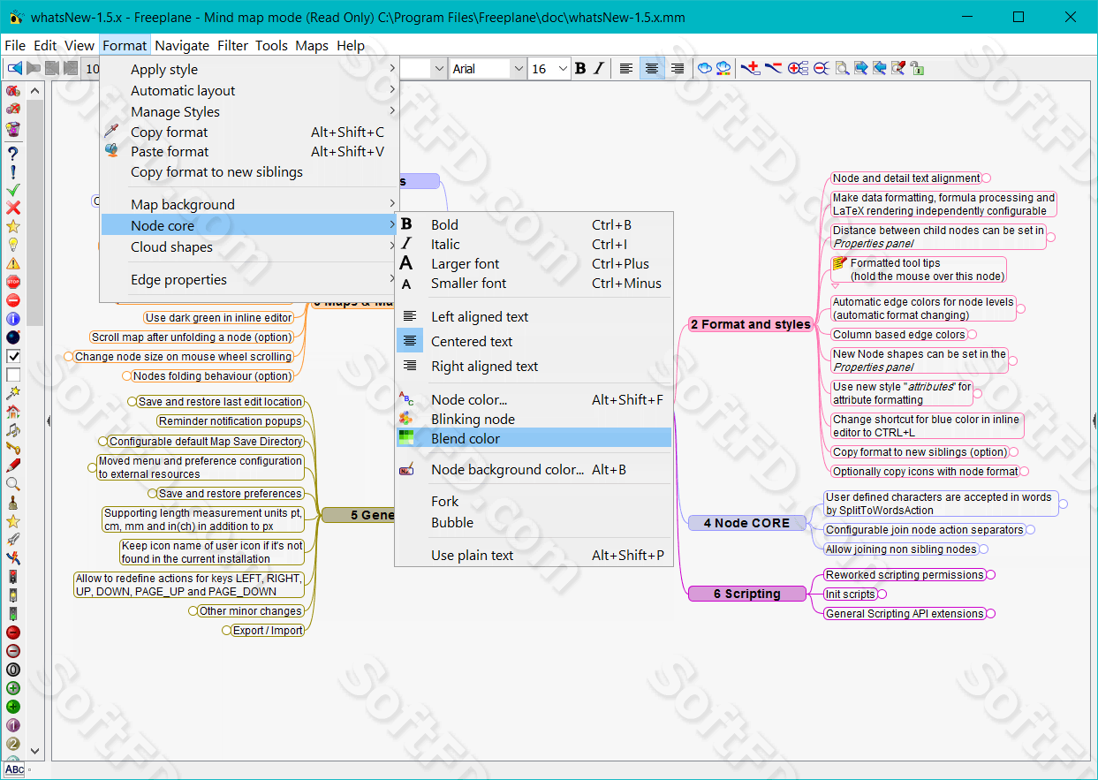Screen dimensions: 1098x780
Task: Toggle Blinking node option
Action: (534, 419)
